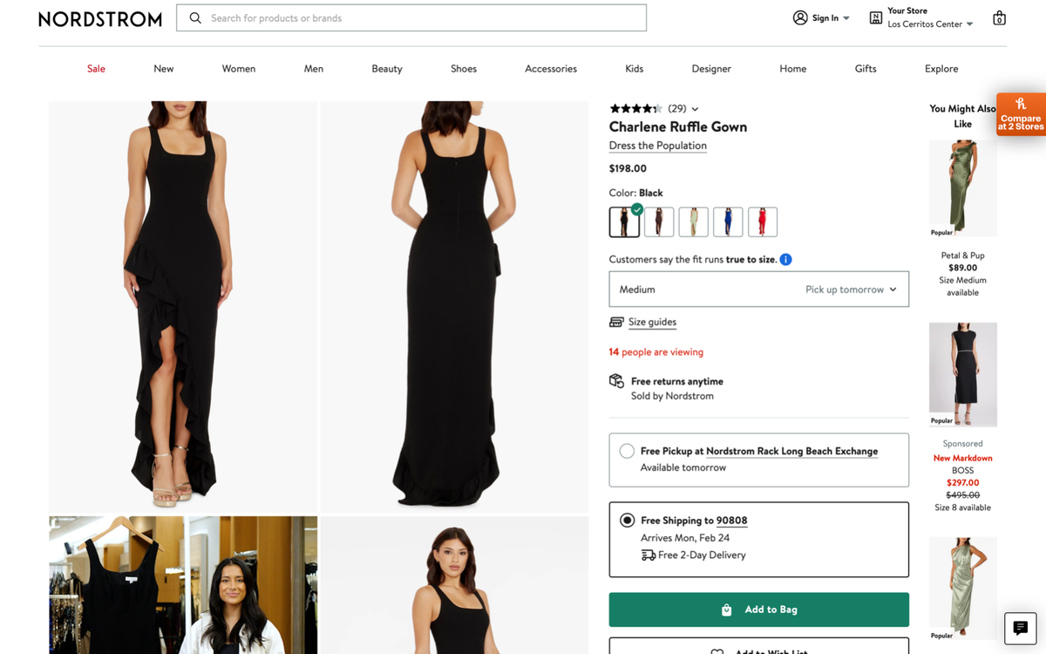Open the Women menu
The height and width of the screenshot is (654, 1046).
pyautogui.click(x=239, y=69)
